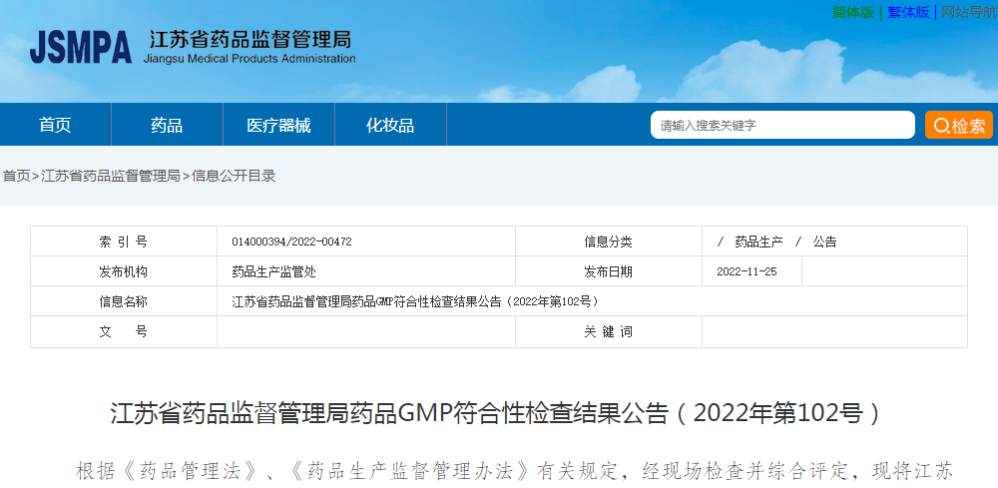Switch to 简体版 language
This screenshot has width=998, height=488.
pyautogui.click(x=852, y=12)
